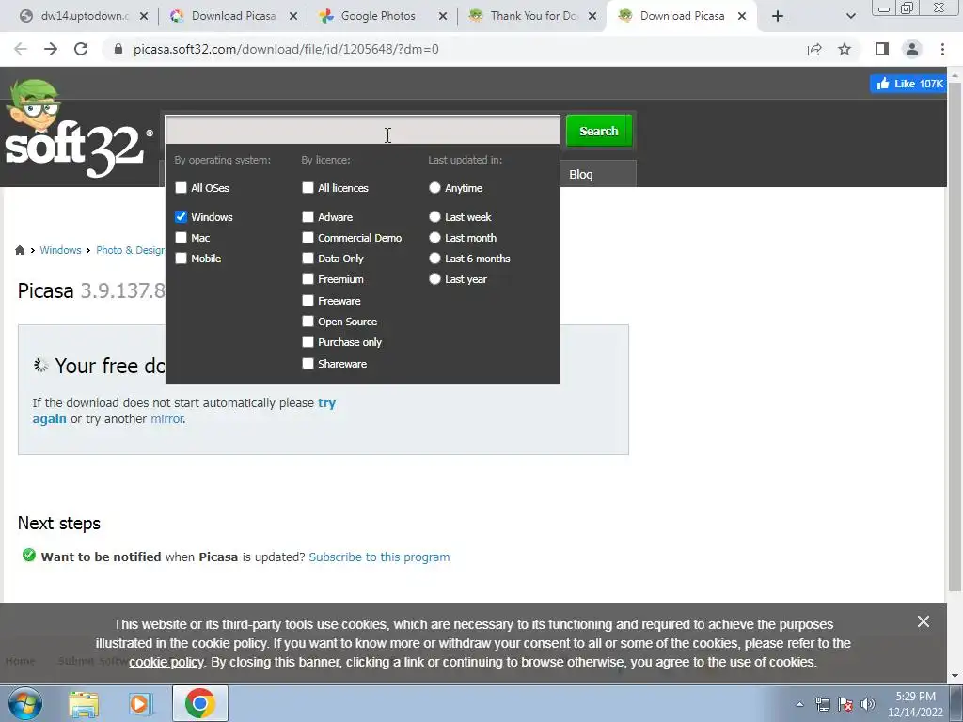The height and width of the screenshot is (722, 963).
Task: Uncheck the Windows checkbox
Action: coord(181,217)
